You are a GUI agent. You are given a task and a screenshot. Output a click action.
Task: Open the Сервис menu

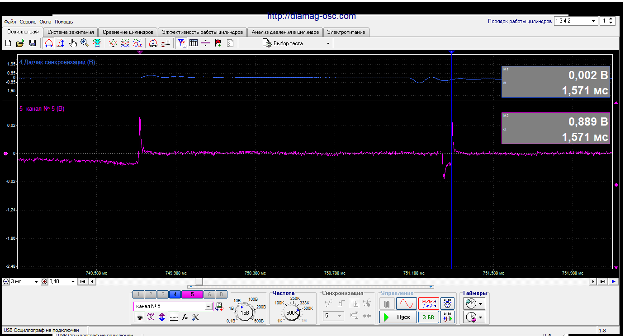coord(28,22)
